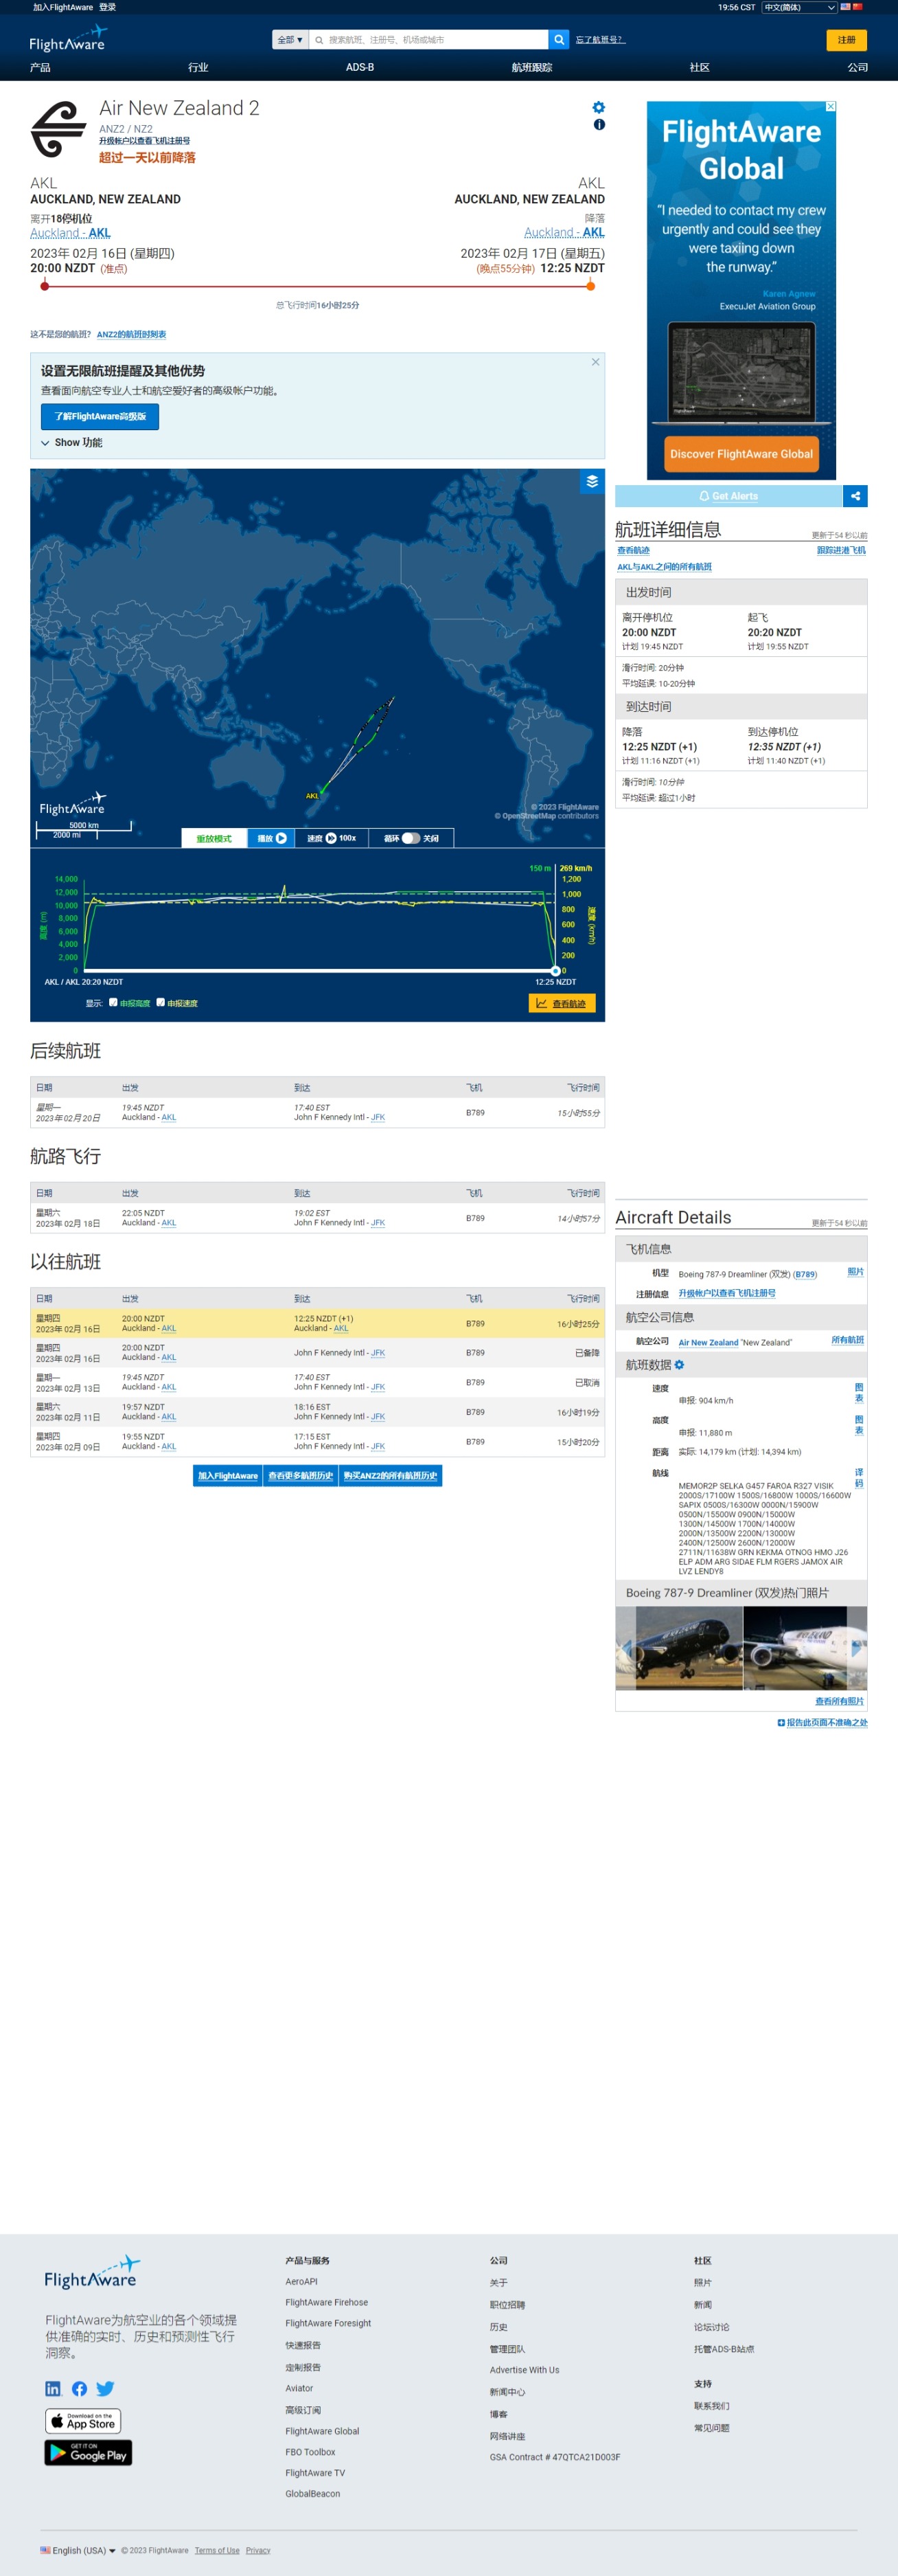Open the 行业 menu

pyautogui.click(x=198, y=67)
